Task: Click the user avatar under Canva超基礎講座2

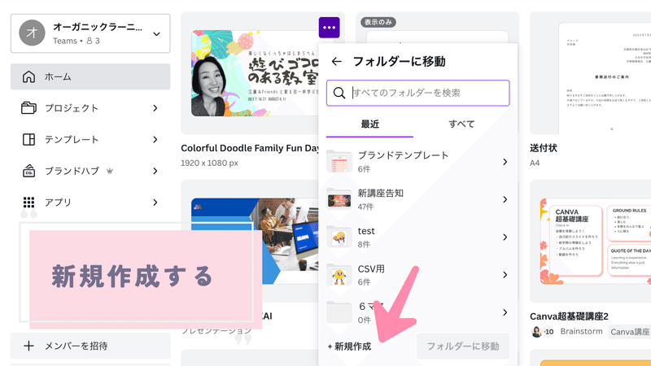Action: click(x=537, y=332)
